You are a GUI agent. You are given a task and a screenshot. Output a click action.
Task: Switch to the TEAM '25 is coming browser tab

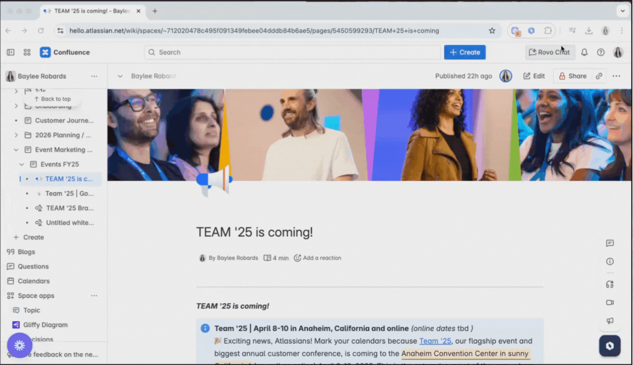coord(92,11)
